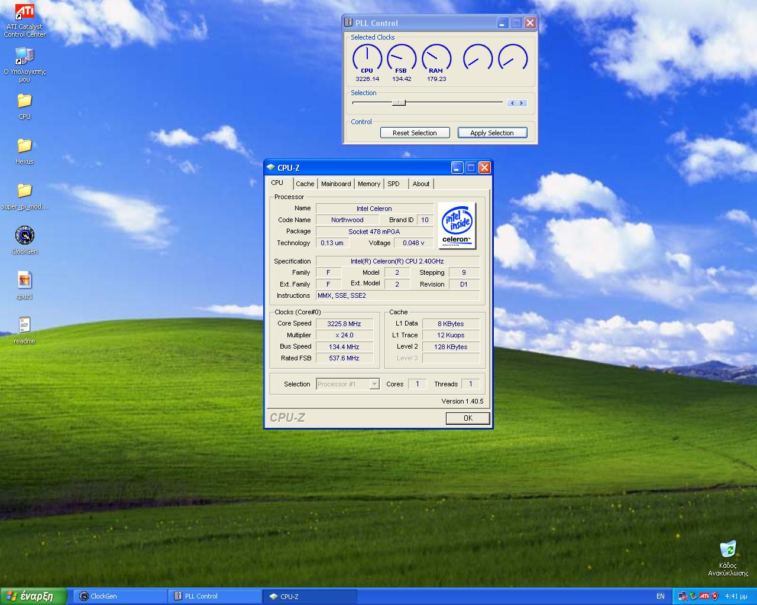Click the Stepping value 9
Image resolution: width=757 pixels, height=605 pixels.
(x=464, y=272)
